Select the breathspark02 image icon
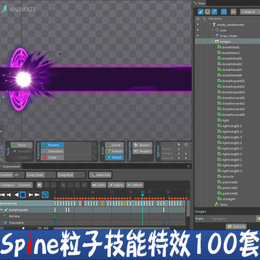This screenshot has height=260, width=260. point(219,86)
